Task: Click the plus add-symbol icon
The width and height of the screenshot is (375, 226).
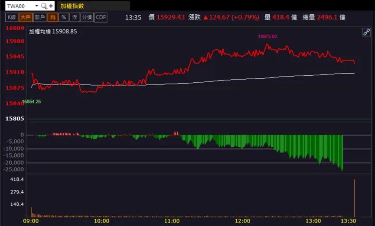Action: (x=51, y=6)
